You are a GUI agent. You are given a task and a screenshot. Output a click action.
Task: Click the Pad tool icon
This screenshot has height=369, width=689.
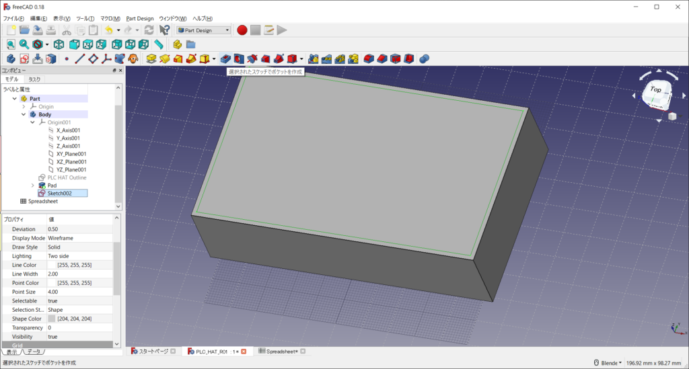152,59
